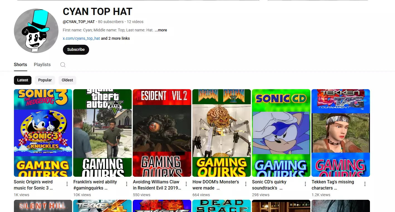Click the Cyan Top Hat channel avatar
Screen dimensions: 395x212
point(36,31)
